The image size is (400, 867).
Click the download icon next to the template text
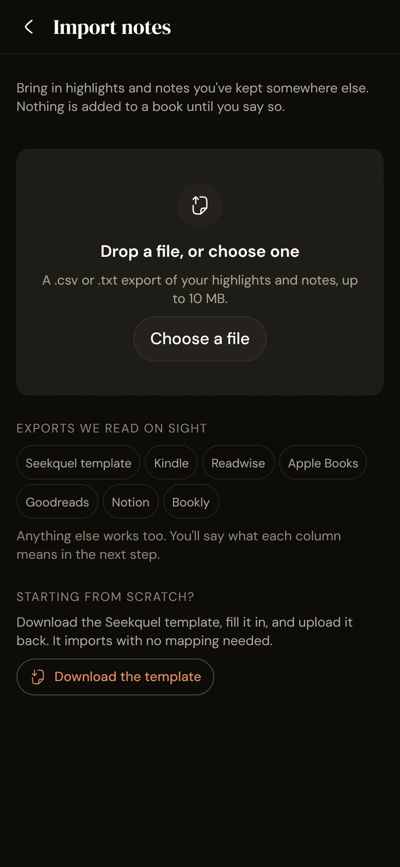(x=38, y=677)
